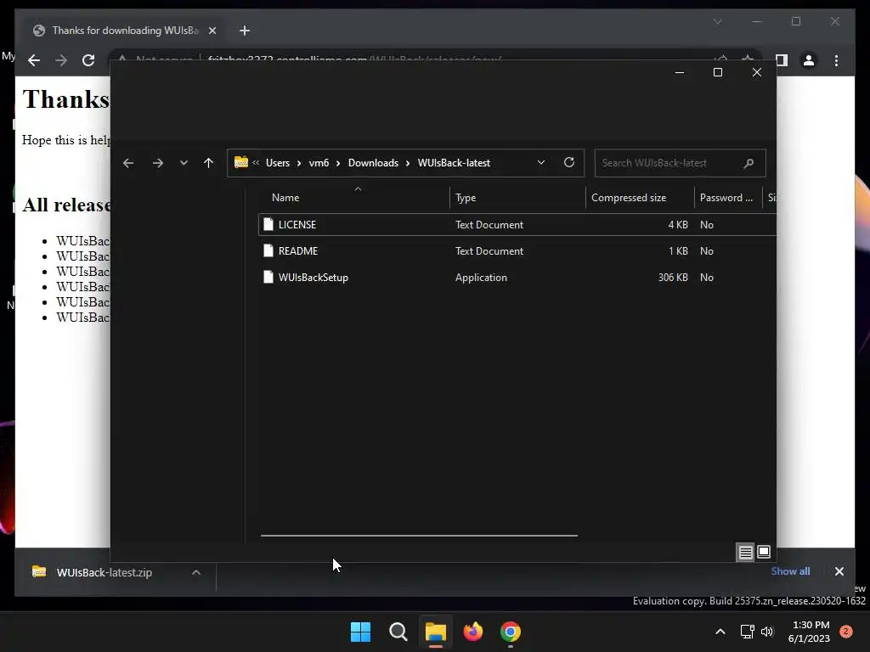Open Chrome tab search chevron
The image size is (870, 652).
pyautogui.click(x=717, y=21)
